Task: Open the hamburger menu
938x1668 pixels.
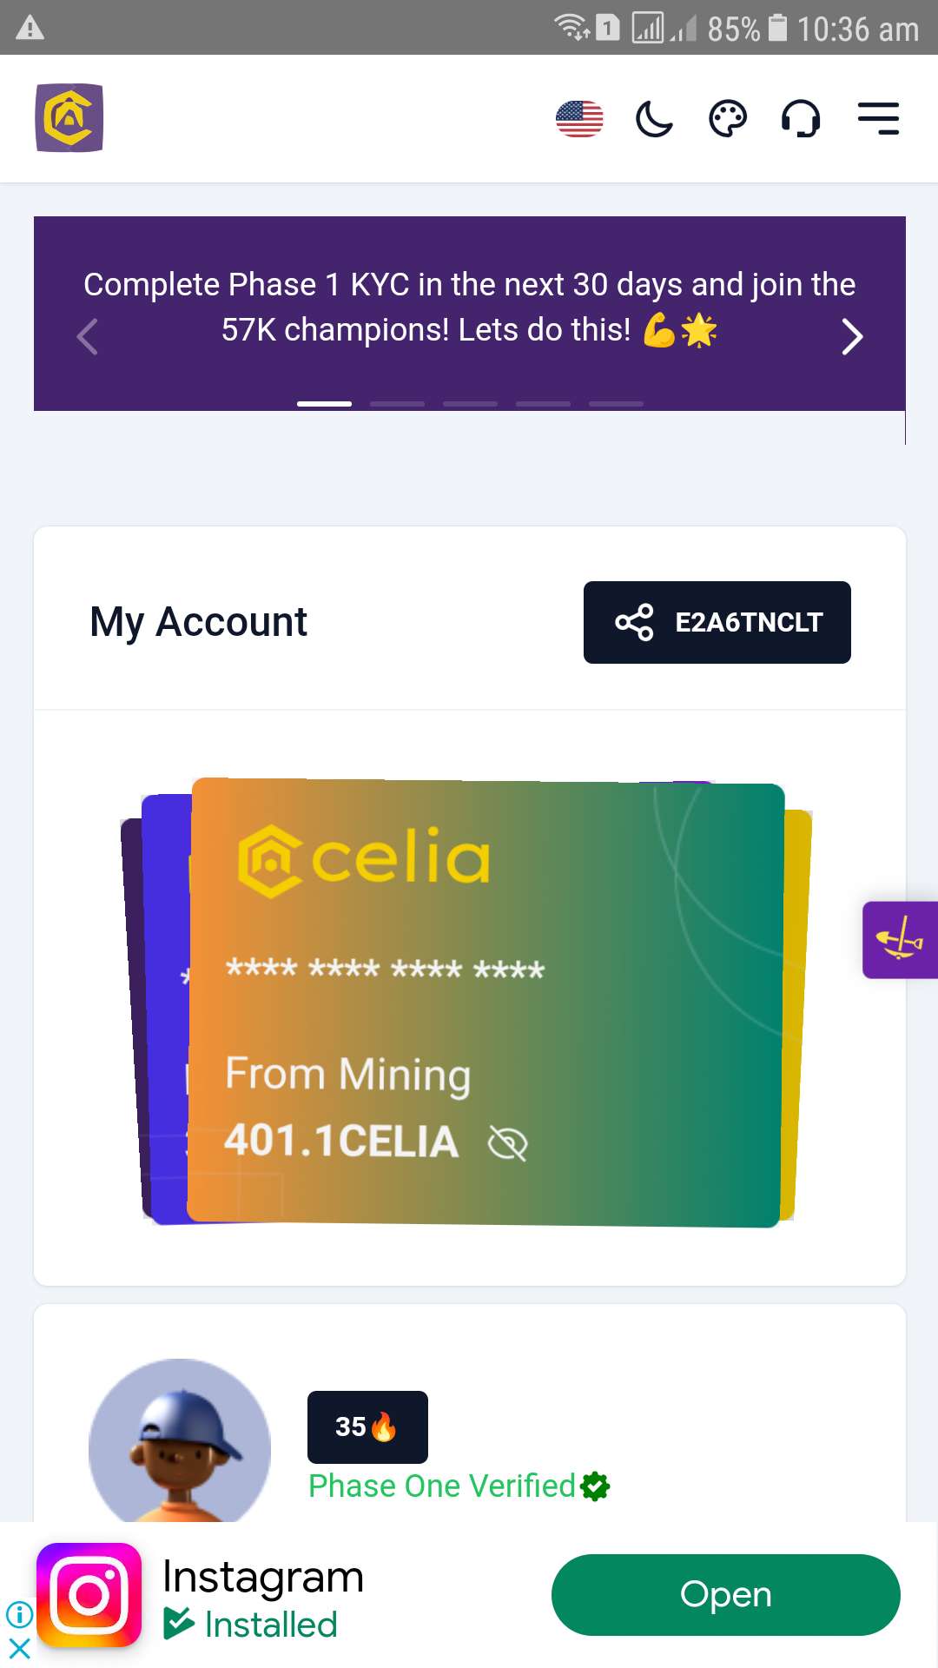Action: tap(878, 119)
